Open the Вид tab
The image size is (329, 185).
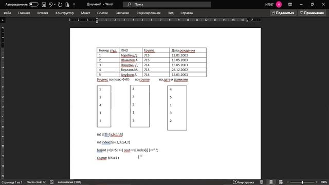coord(171,13)
